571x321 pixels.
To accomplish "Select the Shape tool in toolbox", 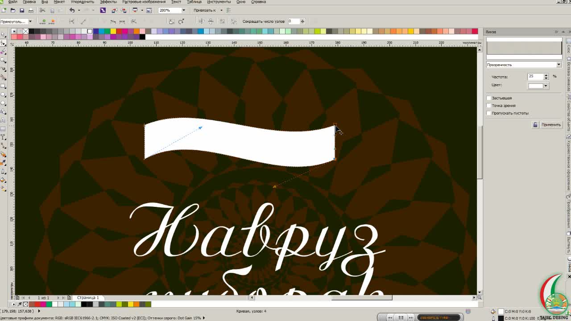I will point(3,43).
